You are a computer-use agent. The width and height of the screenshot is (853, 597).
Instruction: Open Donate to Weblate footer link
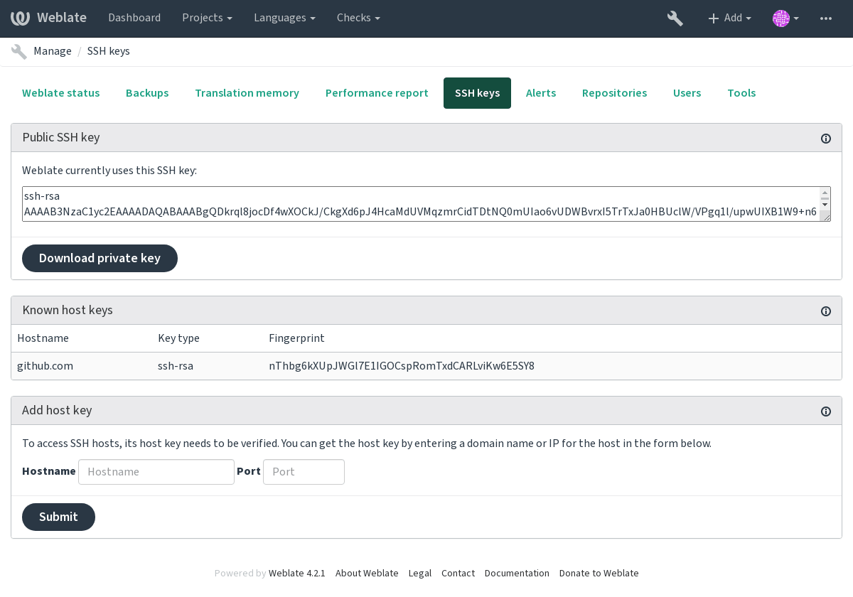[x=599, y=574]
